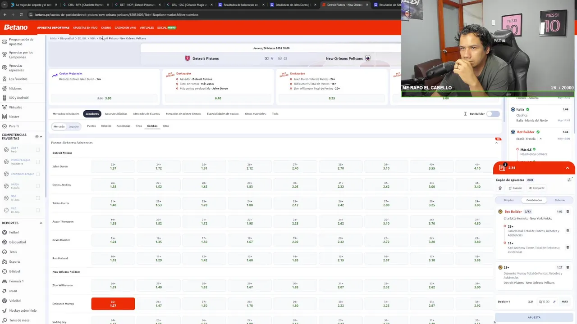Switch the view toggle to Mercado
The width and height of the screenshot is (577, 324).
click(59, 126)
